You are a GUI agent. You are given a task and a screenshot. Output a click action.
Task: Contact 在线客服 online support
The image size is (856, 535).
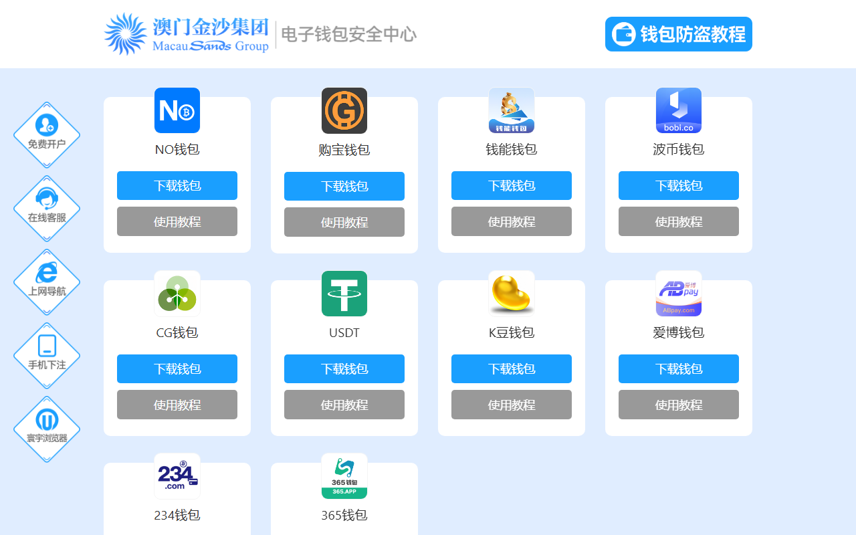[47, 209]
